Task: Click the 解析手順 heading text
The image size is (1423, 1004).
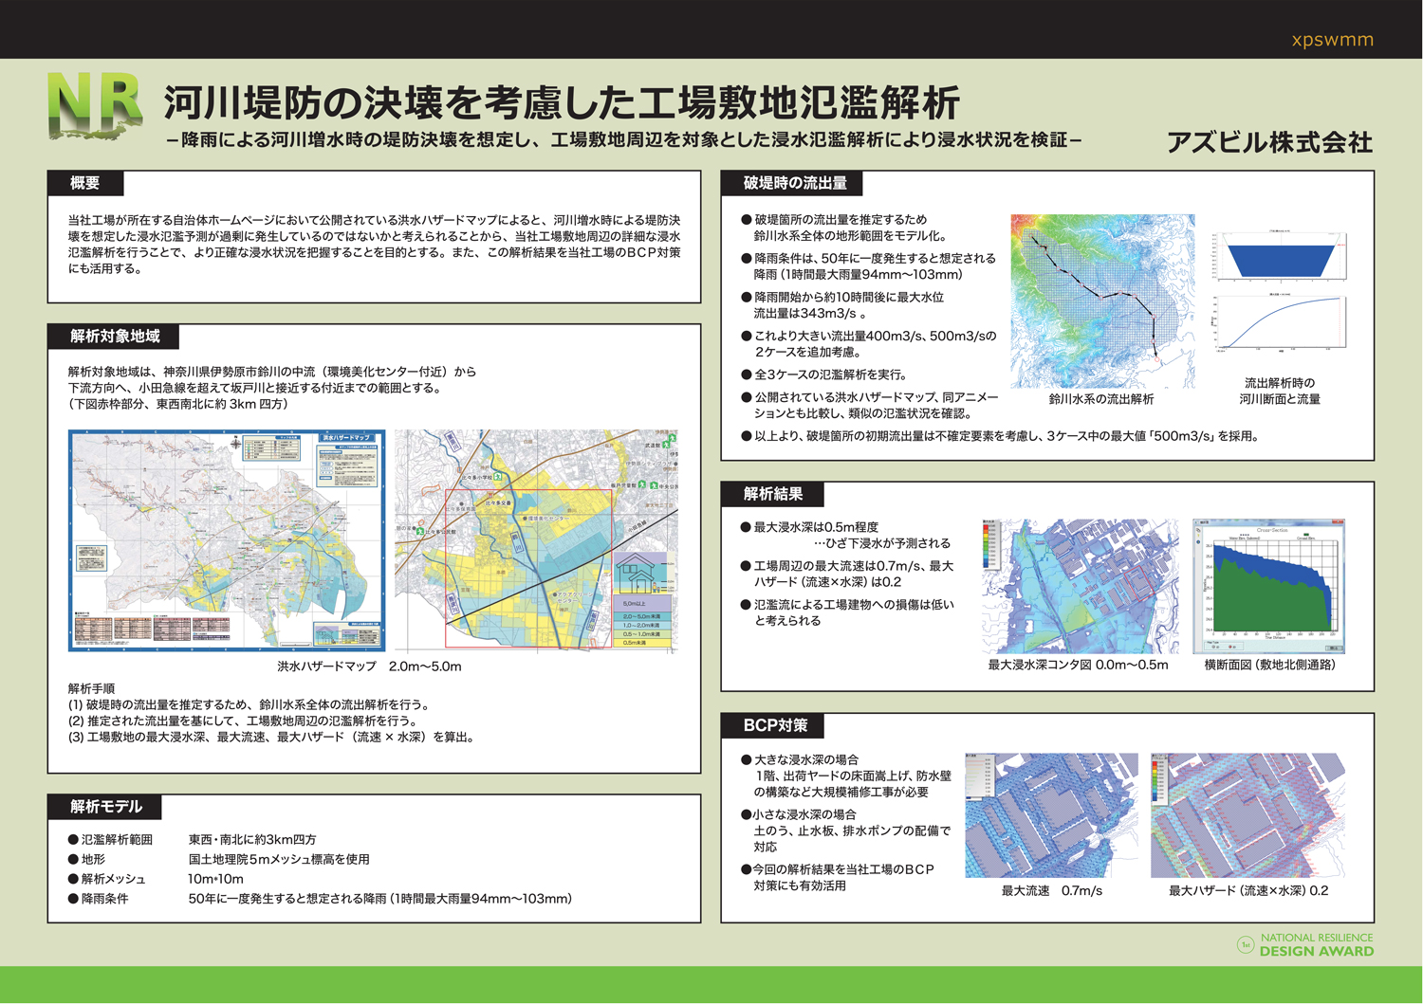Action: 91,689
